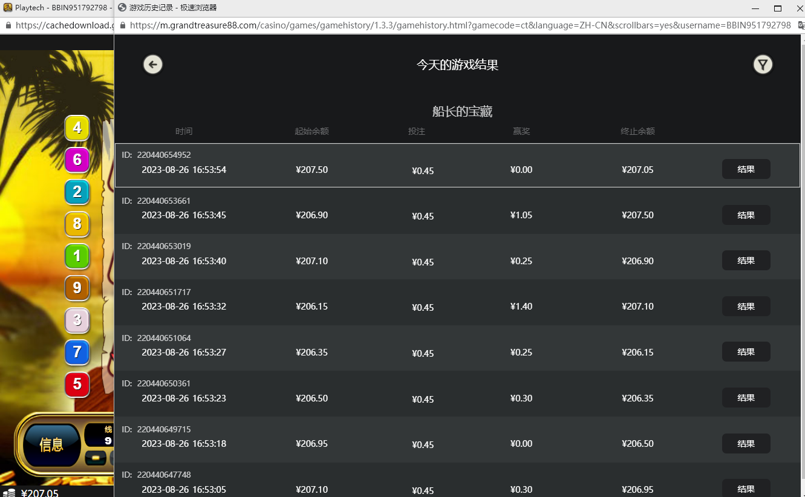Image resolution: width=805 pixels, height=497 pixels.
Task: View 结果 for game ID 220440653661
Action: (746, 215)
